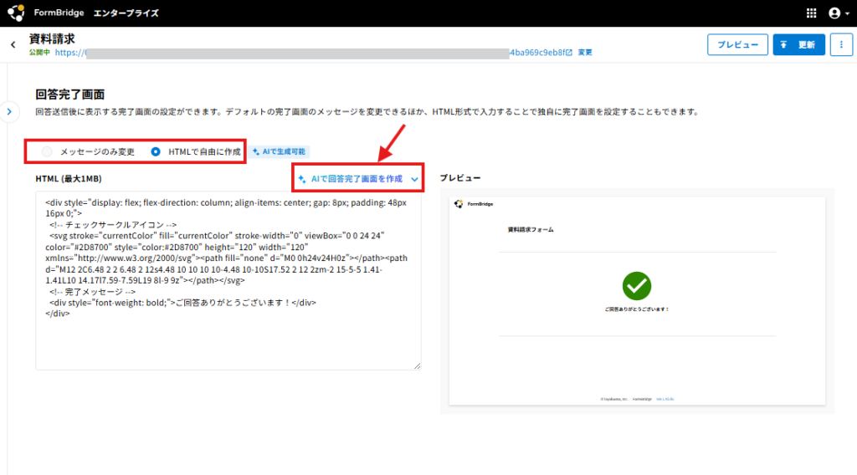The width and height of the screenshot is (857, 475).
Task: Open the vertical three-dot more menu
Action: click(x=841, y=45)
